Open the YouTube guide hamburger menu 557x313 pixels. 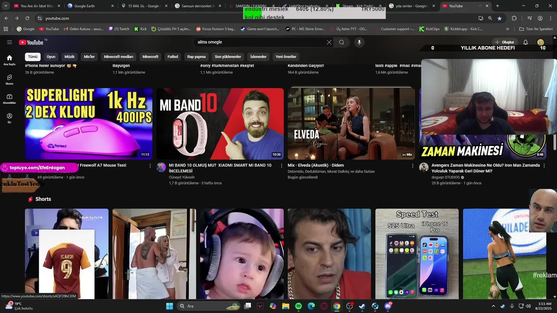(10, 42)
